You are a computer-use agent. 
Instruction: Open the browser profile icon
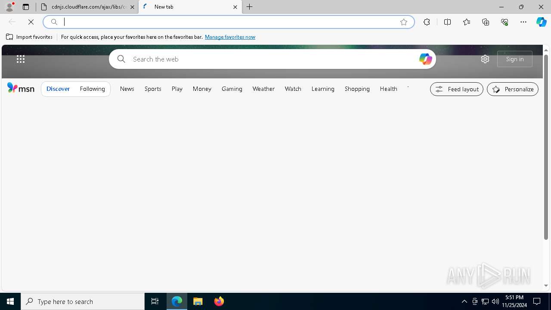(x=9, y=7)
